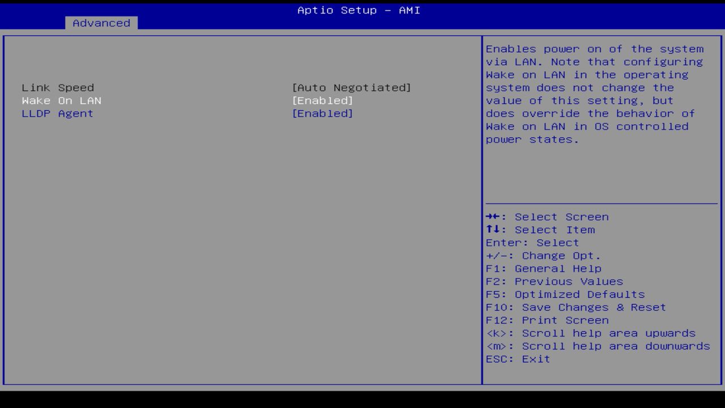
Task: Click the F10 Save Changes & Reset hint
Action: (x=575, y=307)
